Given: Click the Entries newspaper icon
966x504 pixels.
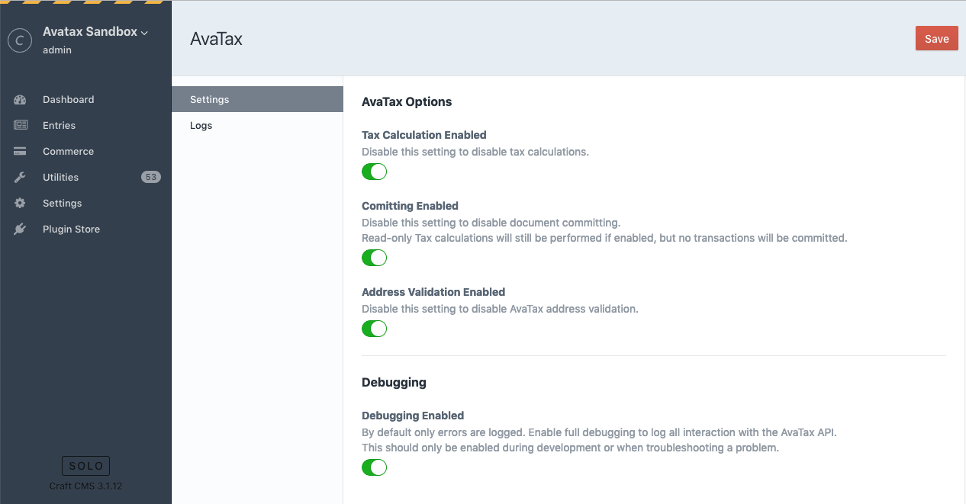Looking at the screenshot, I should (20, 126).
